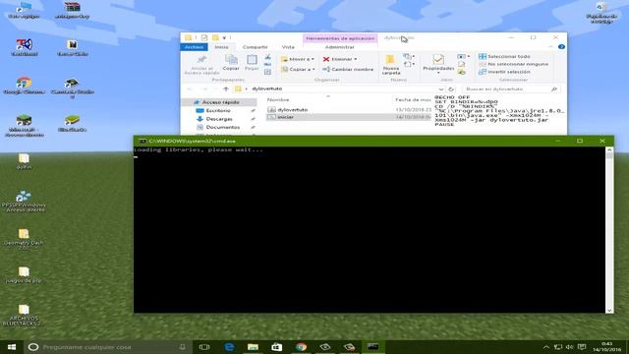Select Descargas in the navigation pane

219,119
